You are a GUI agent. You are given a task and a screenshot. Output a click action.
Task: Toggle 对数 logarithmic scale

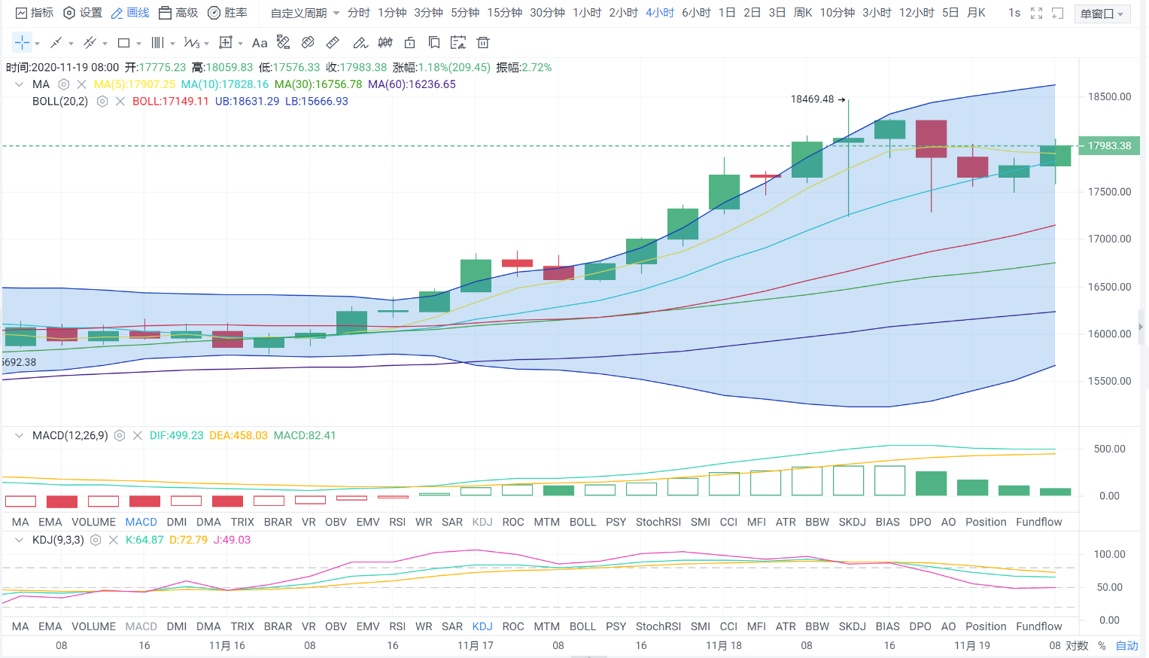[x=1077, y=646]
